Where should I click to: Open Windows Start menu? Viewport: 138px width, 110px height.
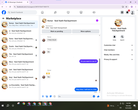coord(2,106)
